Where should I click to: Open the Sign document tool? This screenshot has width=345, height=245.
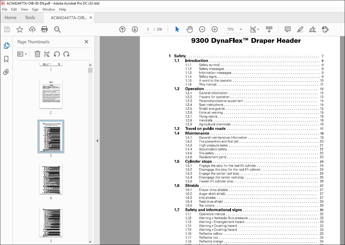pyautogui.click(x=313, y=29)
